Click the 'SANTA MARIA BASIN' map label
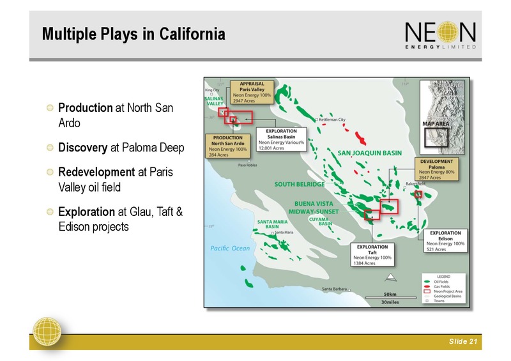Viewport: 511px width, 361px height. (273, 224)
